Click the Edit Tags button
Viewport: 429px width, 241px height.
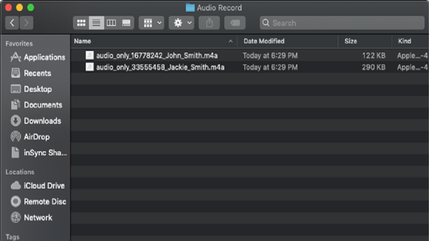tap(235, 23)
